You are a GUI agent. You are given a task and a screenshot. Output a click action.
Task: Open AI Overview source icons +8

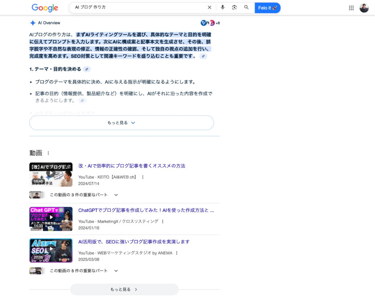(x=210, y=23)
